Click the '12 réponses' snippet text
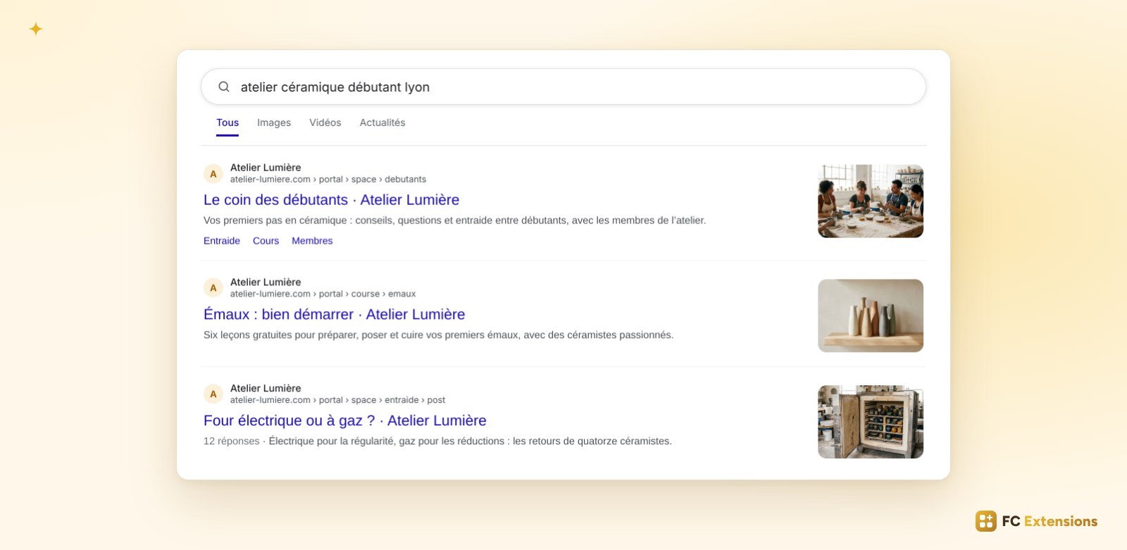The height and width of the screenshot is (550, 1127). coord(437,441)
